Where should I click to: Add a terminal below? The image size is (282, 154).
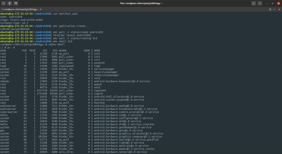pyautogui.click(x=16, y=3)
